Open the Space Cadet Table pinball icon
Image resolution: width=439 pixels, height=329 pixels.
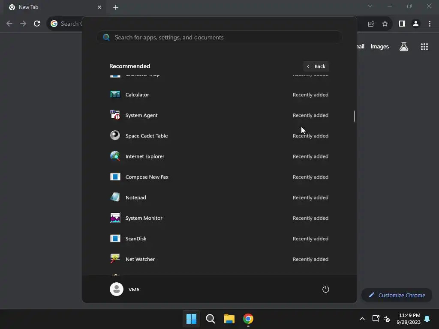(x=115, y=135)
